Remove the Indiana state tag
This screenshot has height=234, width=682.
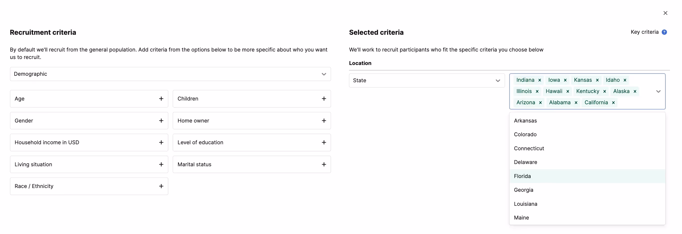point(540,80)
